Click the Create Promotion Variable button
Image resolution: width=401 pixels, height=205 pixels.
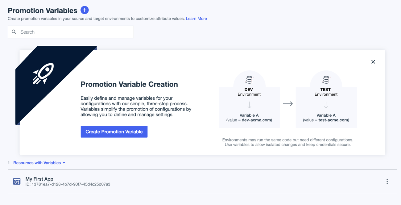pos(114,132)
